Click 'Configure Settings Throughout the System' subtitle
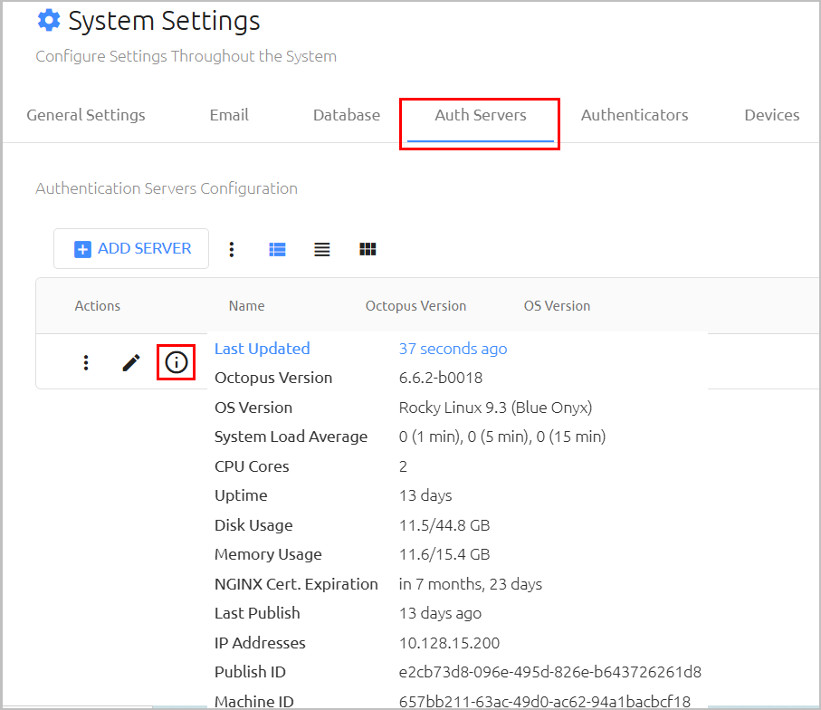821x710 pixels. pos(186,56)
